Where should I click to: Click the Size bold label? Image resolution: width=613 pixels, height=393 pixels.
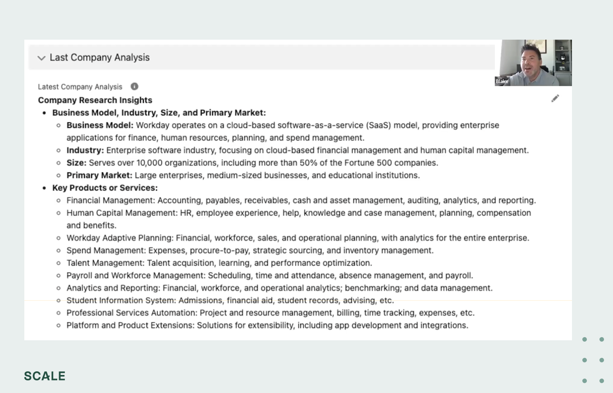click(x=76, y=163)
